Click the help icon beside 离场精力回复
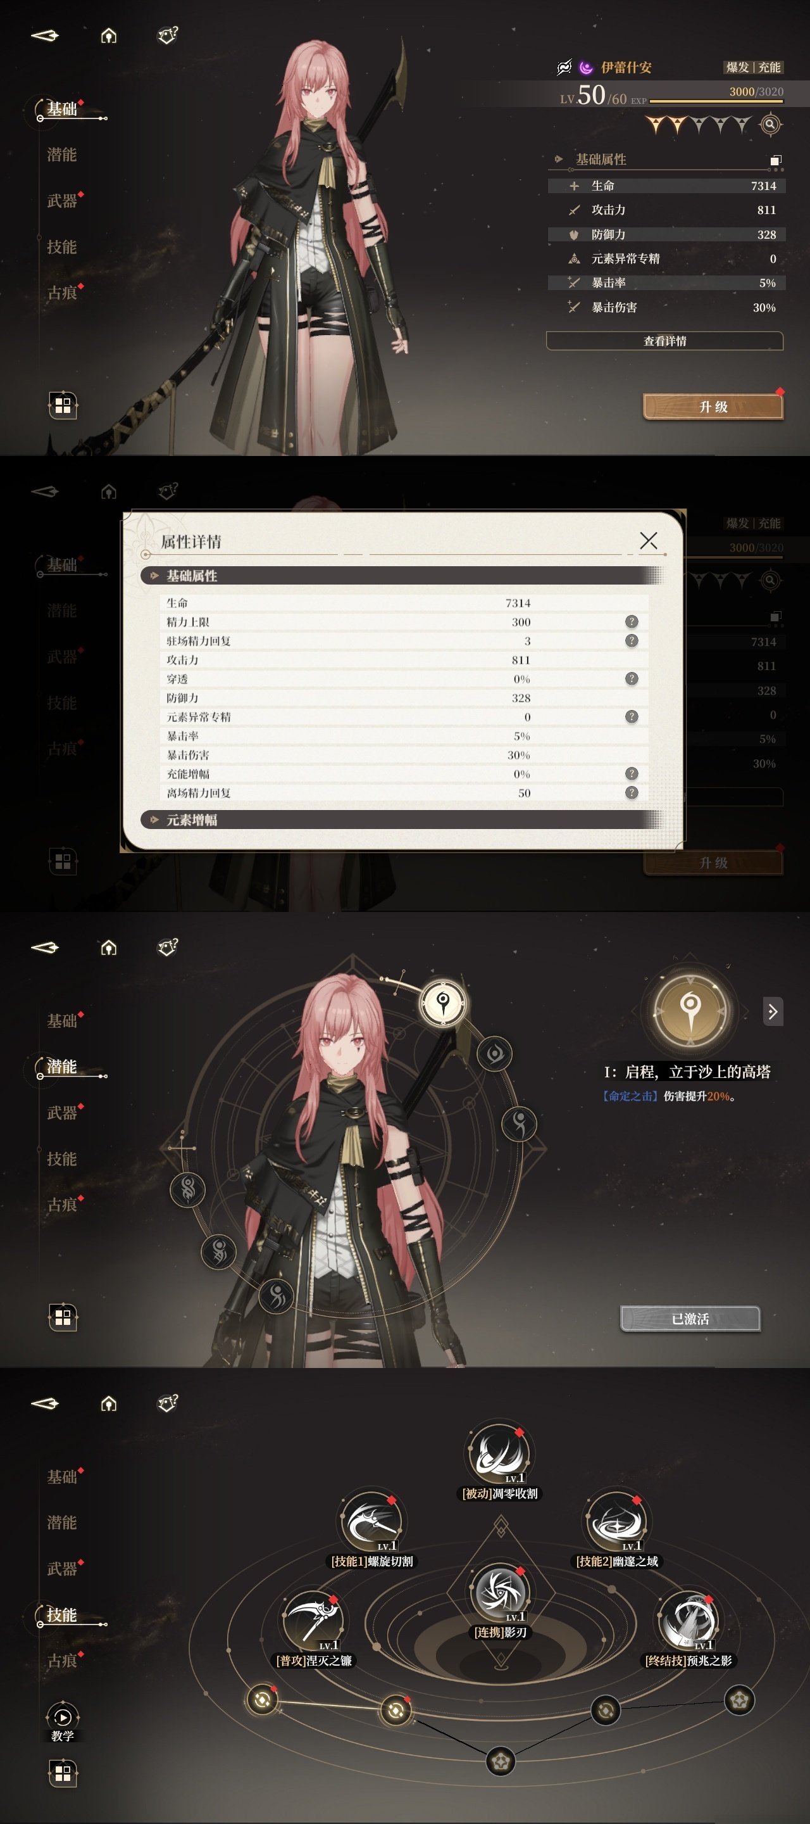 coord(632,792)
